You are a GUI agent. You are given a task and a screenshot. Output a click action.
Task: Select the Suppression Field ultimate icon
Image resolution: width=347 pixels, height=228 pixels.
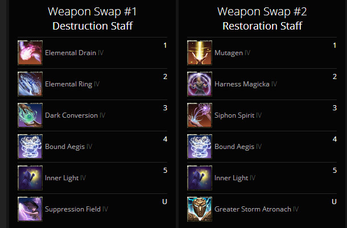click(x=30, y=209)
